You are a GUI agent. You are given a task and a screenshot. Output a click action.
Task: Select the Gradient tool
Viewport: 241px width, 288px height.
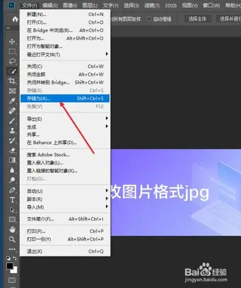click(12, 160)
